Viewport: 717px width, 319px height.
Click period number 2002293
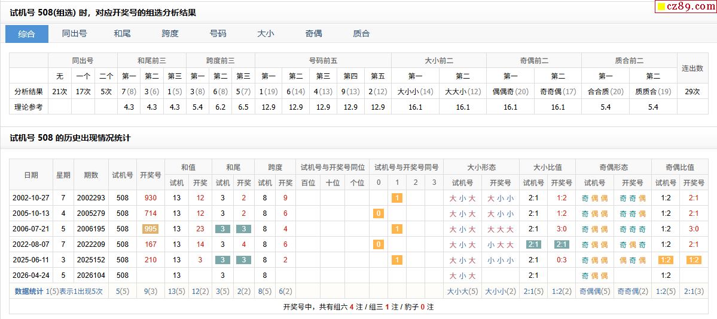click(91, 198)
